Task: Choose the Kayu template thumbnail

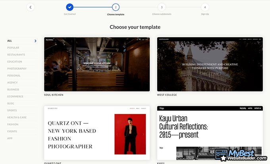Action: coord(210,133)
